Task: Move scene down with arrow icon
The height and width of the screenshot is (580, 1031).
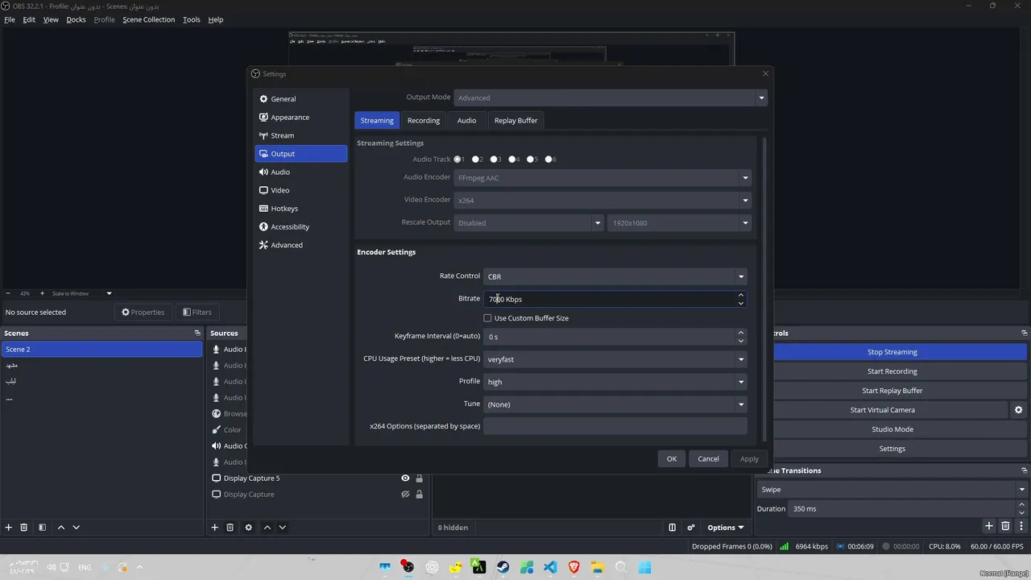Action: (x=77, y=528)
